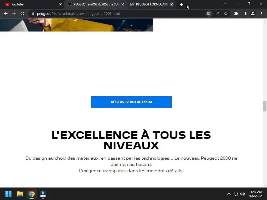Switch to PEUGEOT FORMULAIRE tab
267x200 pixels.
tap(152, 4)
